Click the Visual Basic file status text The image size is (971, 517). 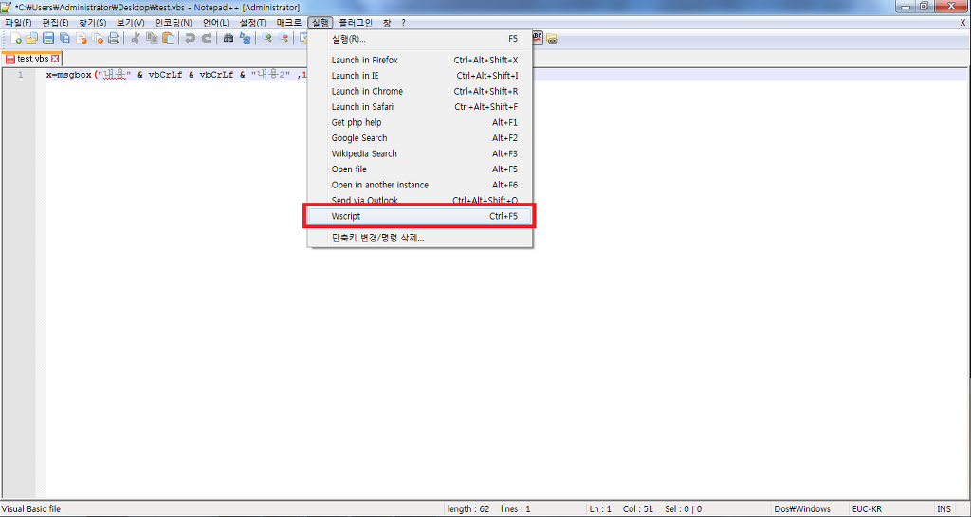[31, 509]
